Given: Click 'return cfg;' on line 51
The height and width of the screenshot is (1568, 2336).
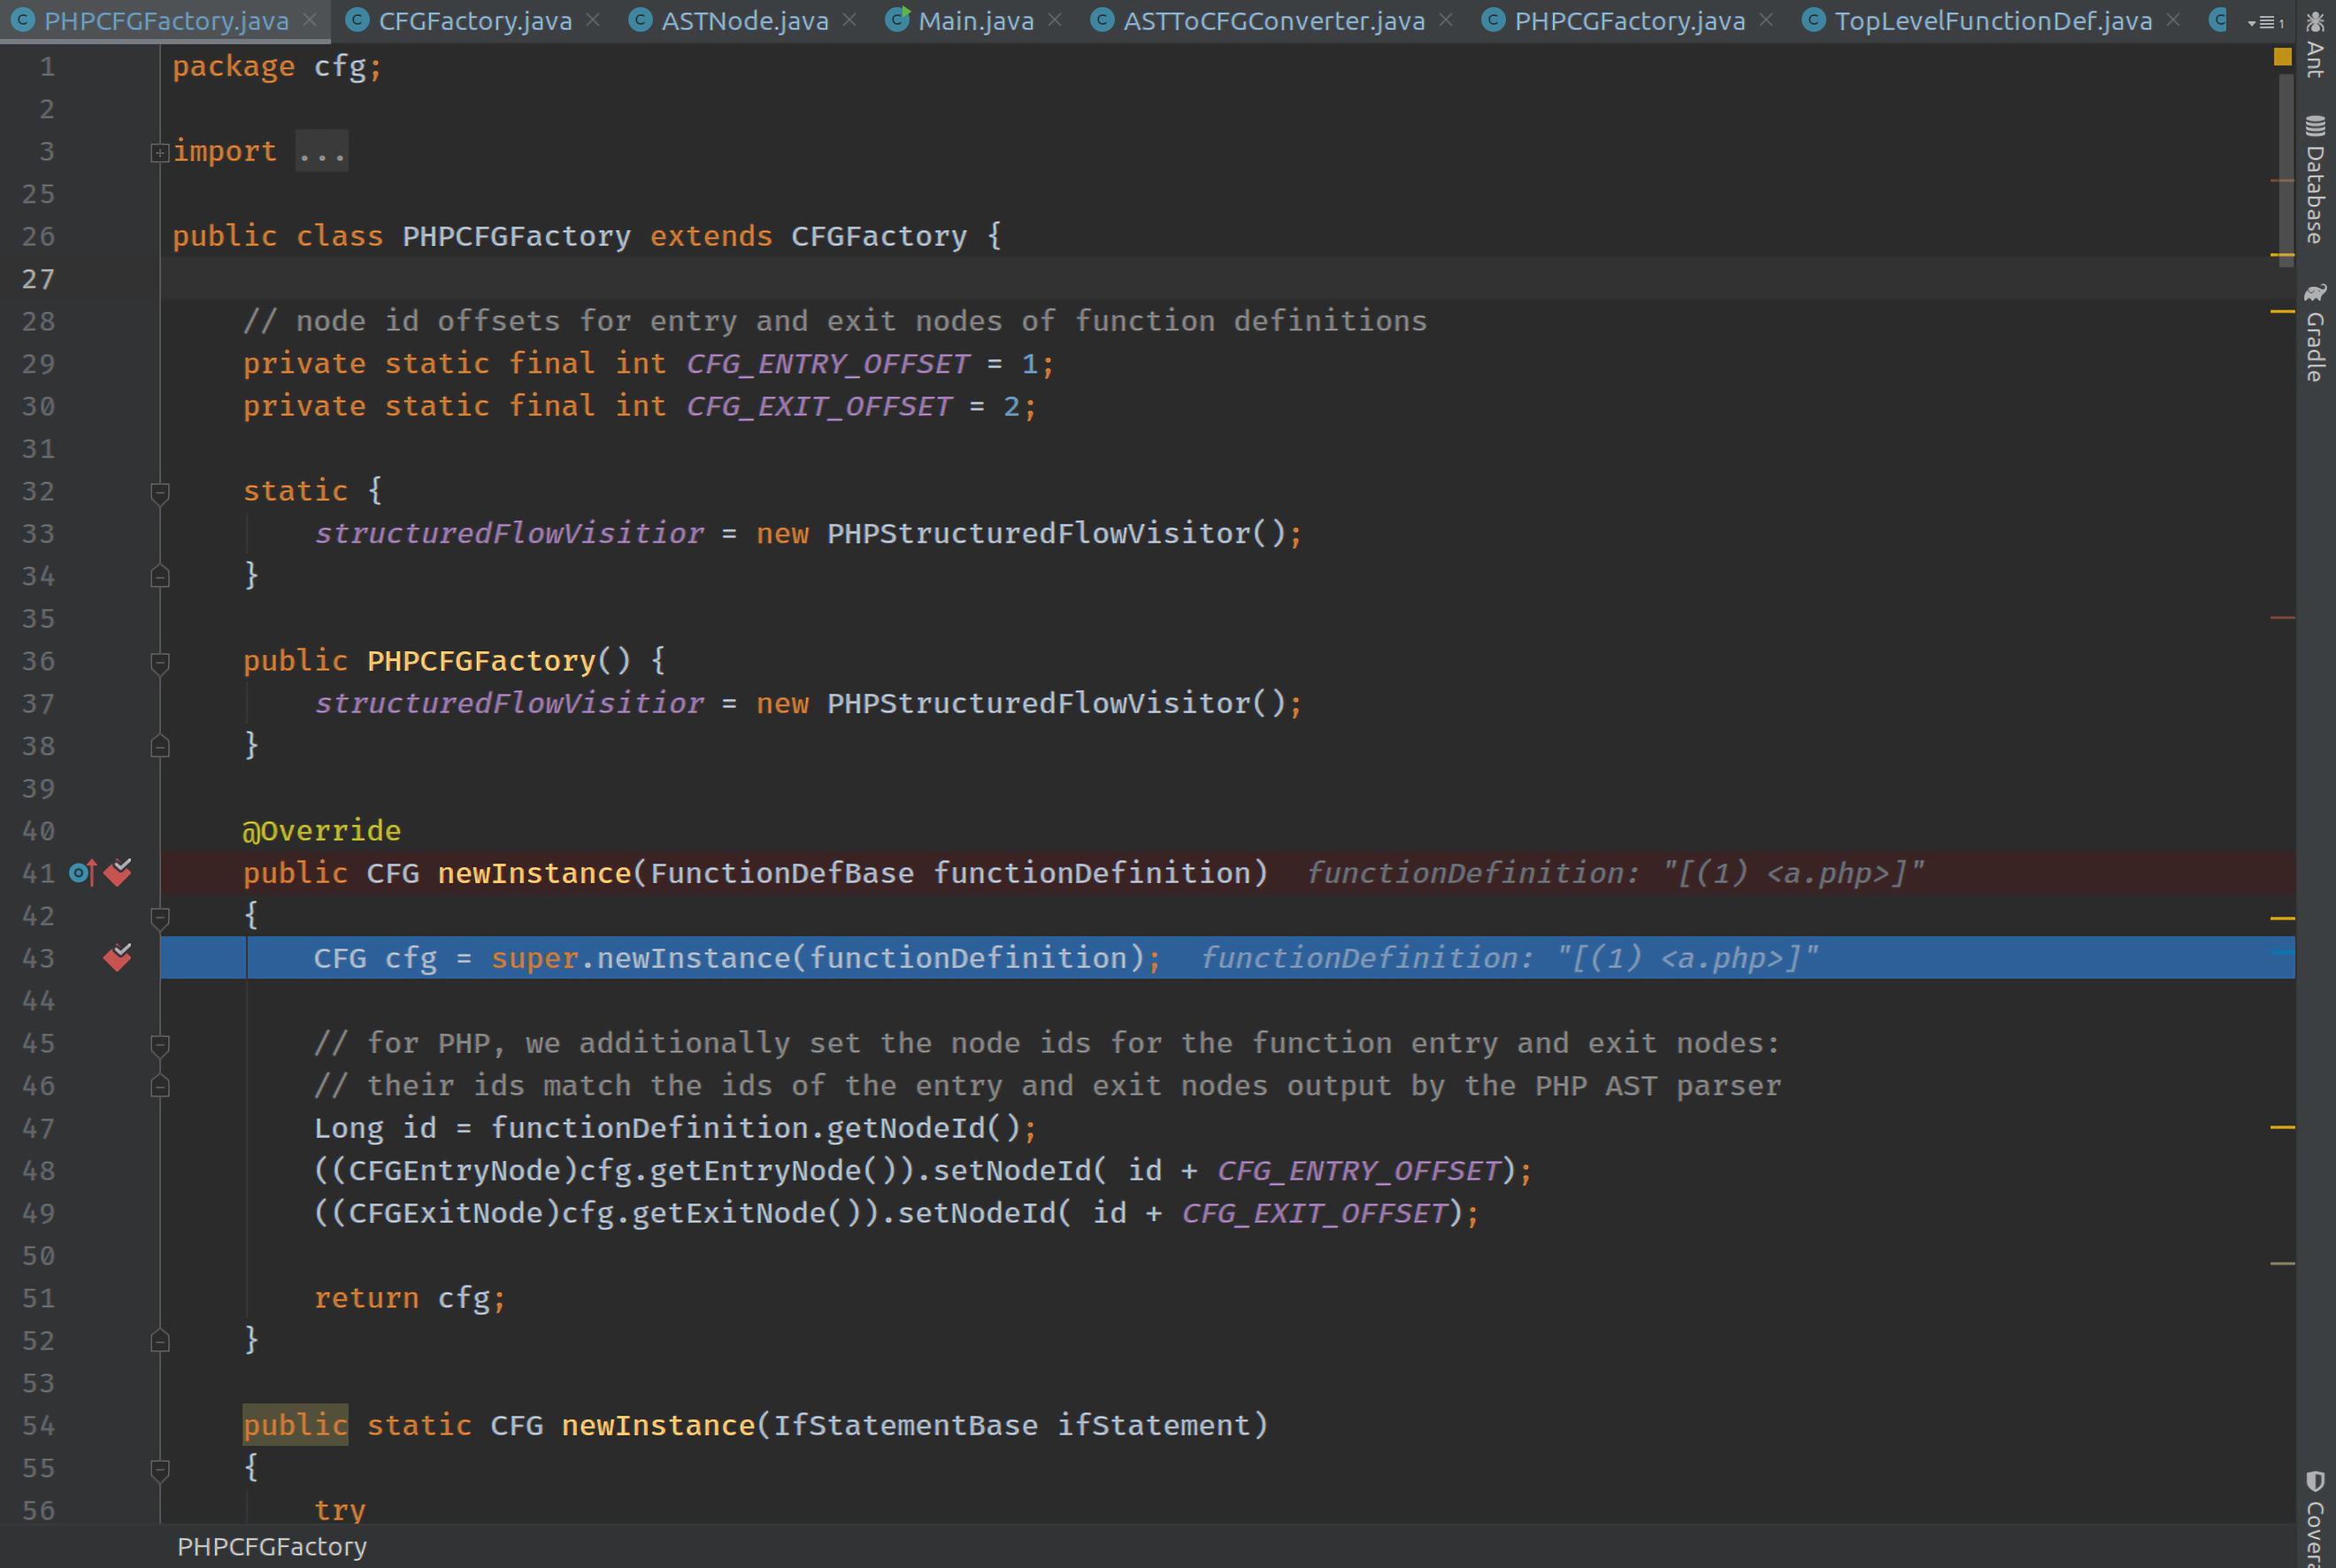Looking at the screenshot, I should click(x=410, y=1298).
